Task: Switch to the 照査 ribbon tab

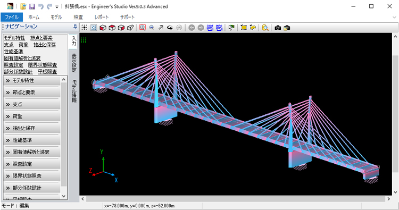Action: point(78,17)
